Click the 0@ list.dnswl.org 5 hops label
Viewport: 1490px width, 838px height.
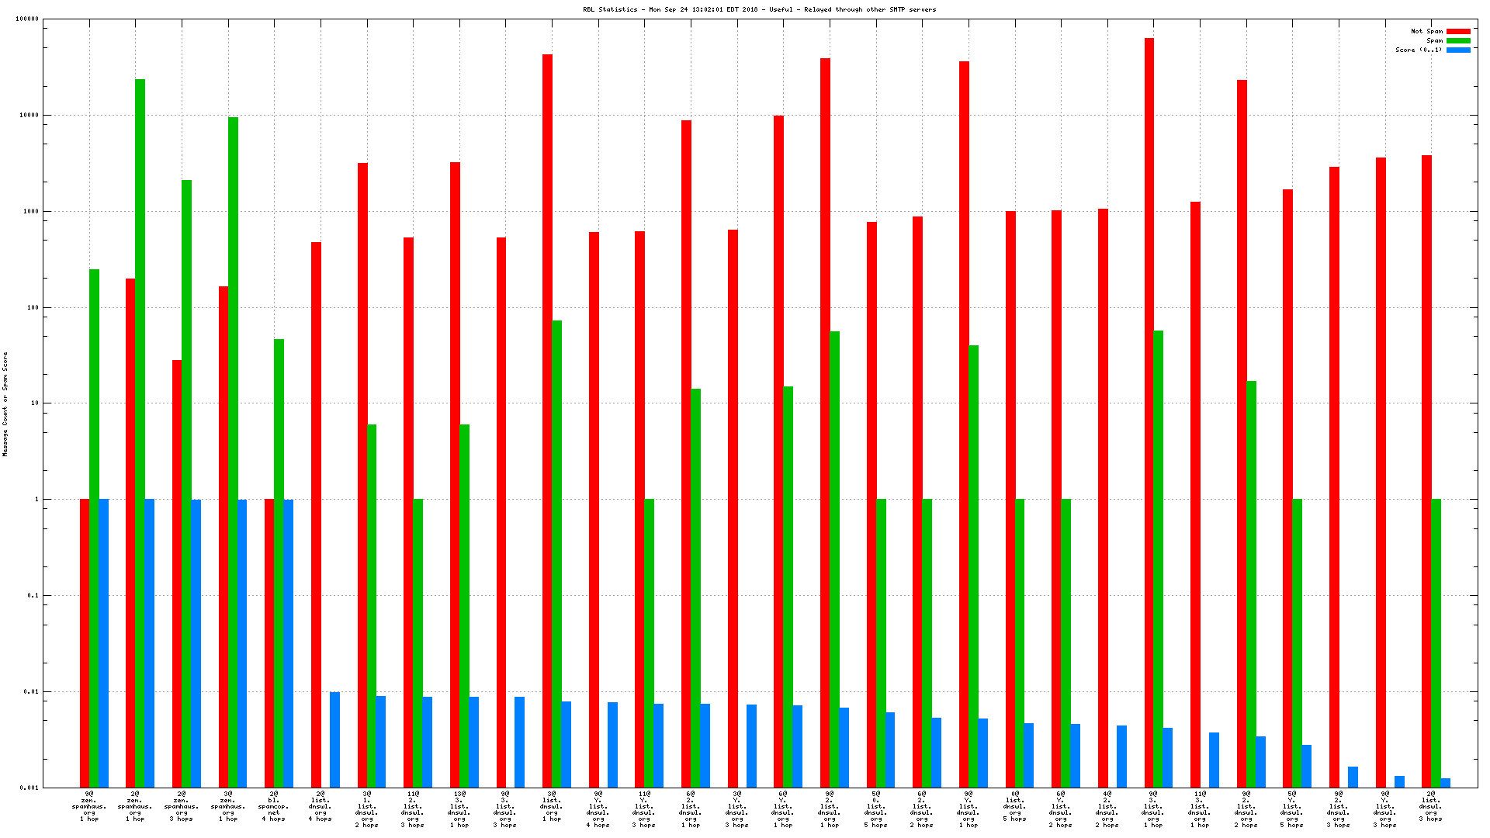pyautogui.click(x=1015, y=806)
